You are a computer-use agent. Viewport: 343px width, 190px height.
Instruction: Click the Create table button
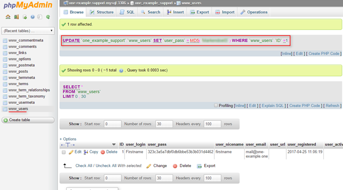pos(28,120)
